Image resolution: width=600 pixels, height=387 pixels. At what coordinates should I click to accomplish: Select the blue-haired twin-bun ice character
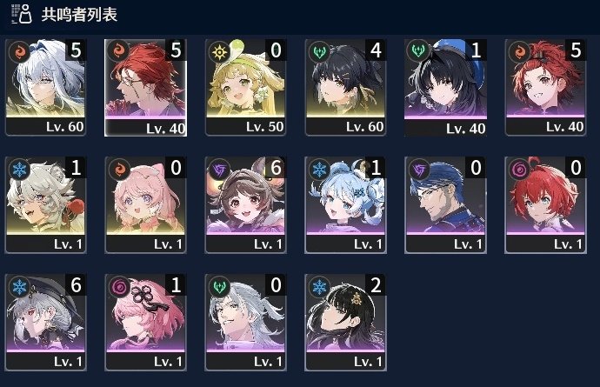345,204
